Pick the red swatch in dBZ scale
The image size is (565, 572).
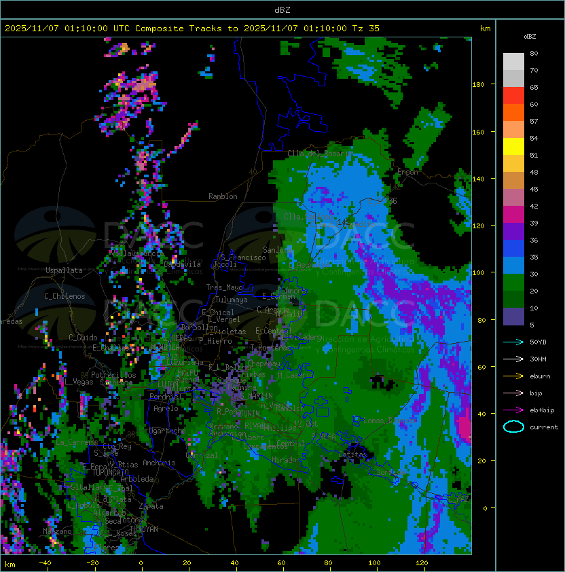513,96
